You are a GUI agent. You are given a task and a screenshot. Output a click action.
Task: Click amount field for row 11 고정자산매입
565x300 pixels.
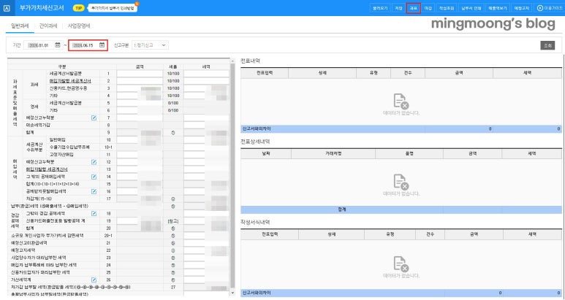[140, 154]
